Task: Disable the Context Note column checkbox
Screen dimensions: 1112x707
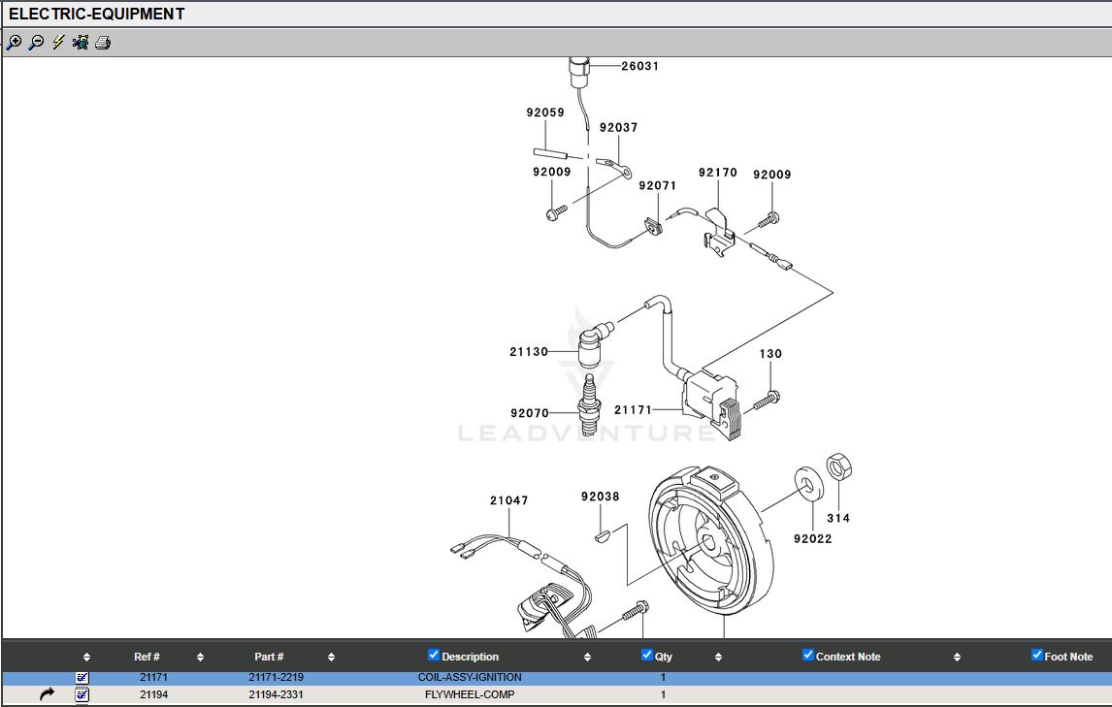Action: point(807,656)
